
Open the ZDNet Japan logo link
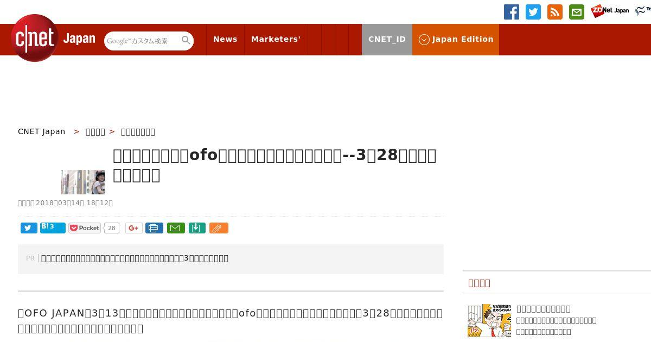click(x=610, y=11)
